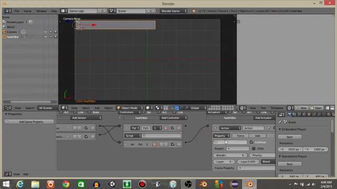Open the Script mode dropdown
This screenshot has width=337, height=189.
coord(133,135)
